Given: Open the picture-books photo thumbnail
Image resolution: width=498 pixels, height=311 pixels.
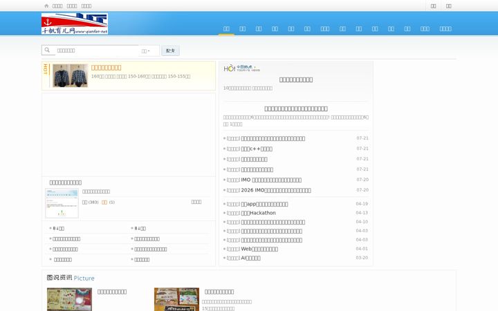Looking at the screenshot, I should click(x=176, y=299).
